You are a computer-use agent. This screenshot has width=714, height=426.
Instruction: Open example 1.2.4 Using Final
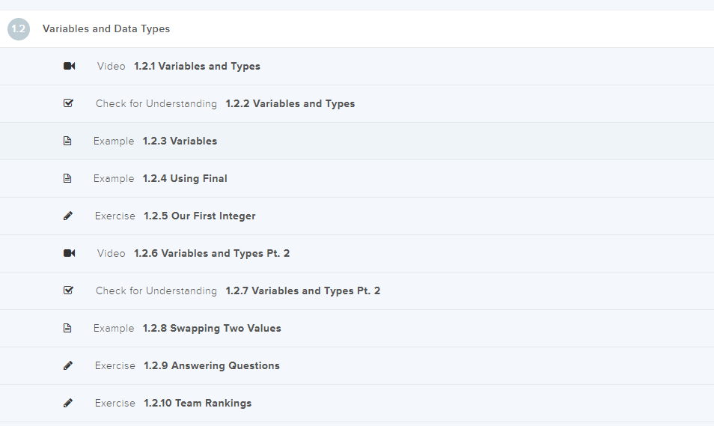(185, 178)
